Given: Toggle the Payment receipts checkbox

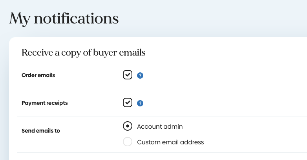Looking at the screenshot, I should [x=128, y=102].
